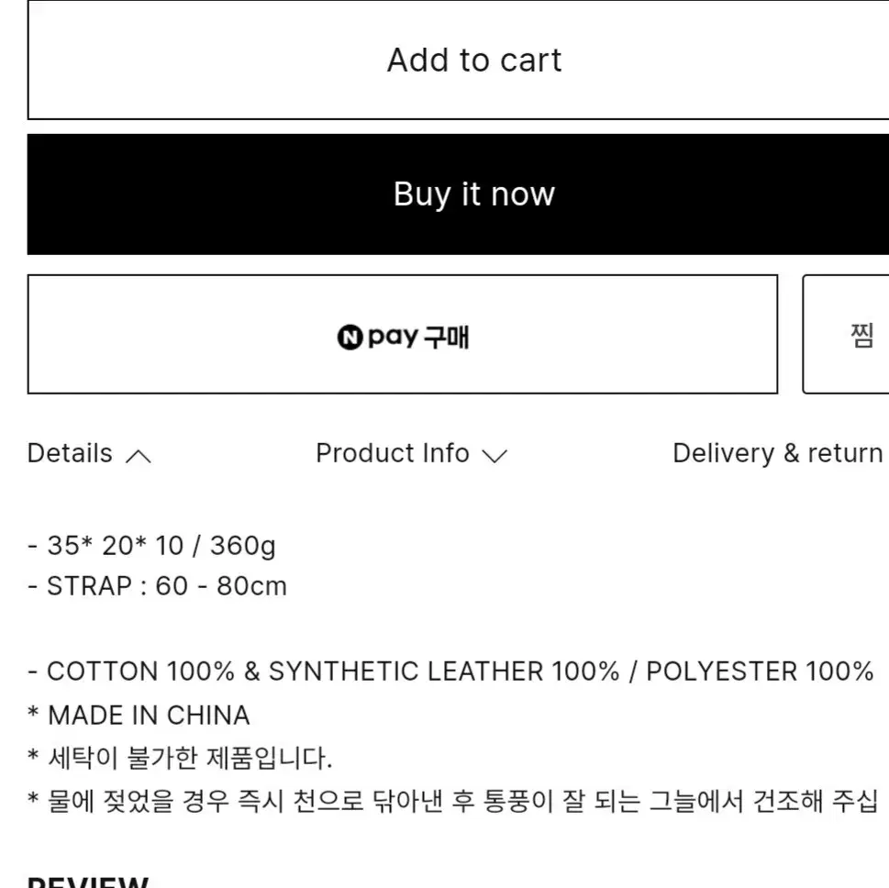Select the Details section label
The image size is (889, 888).
point(70,453)
